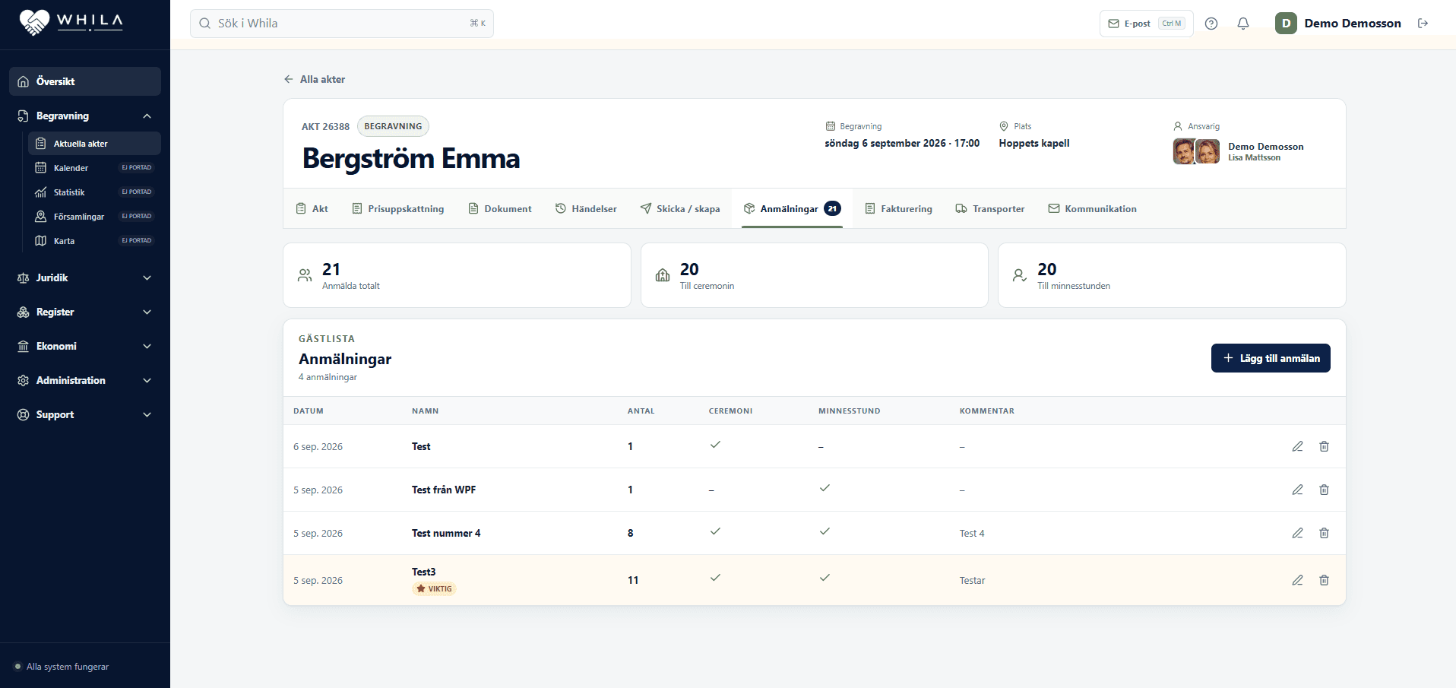Edit the Test nummer 4 registration
Image resolution: width=1456 pixels, height=688 pixels.
(1297, 533)
